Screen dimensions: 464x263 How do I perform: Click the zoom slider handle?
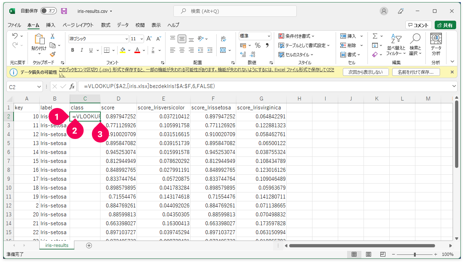pos(415,254)
